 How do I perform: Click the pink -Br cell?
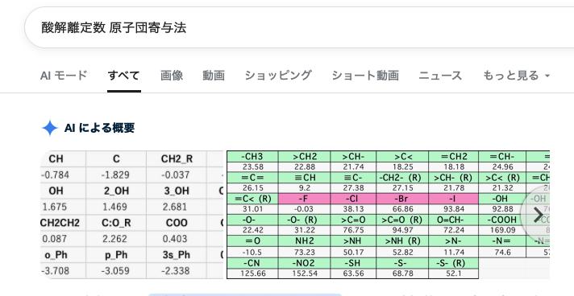pos(402,199)
